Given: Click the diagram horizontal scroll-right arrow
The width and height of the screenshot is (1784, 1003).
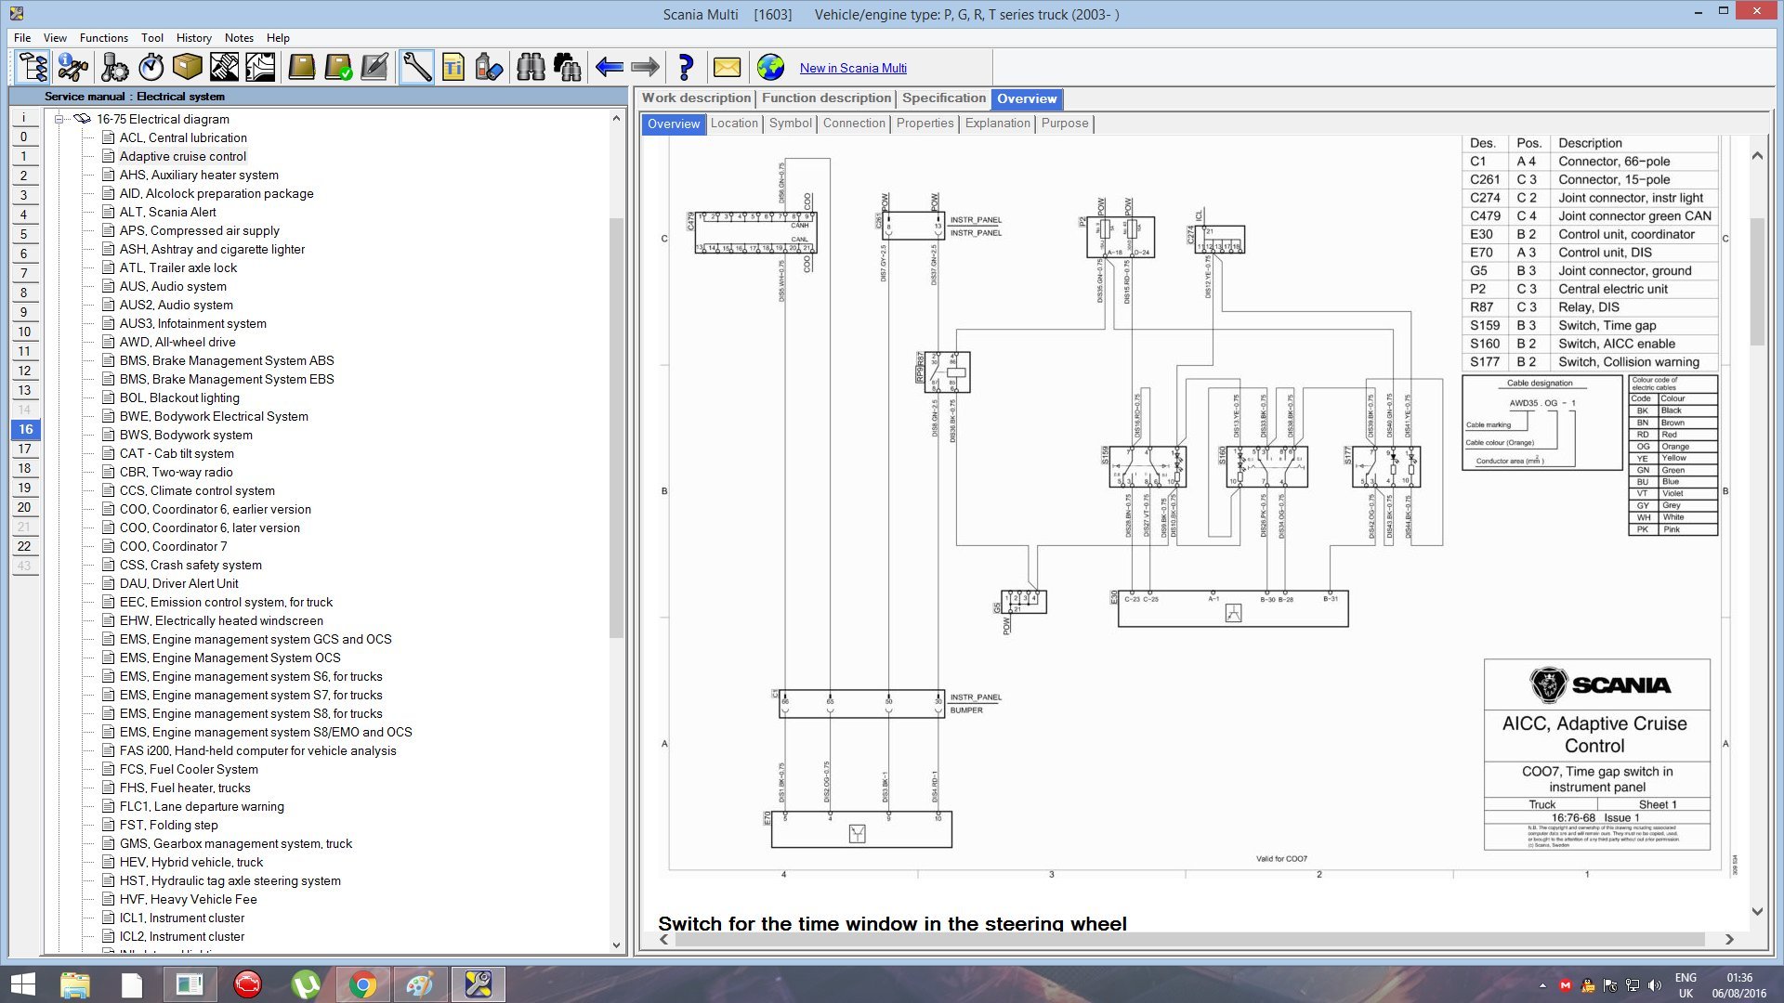Looking at the screenshot, I should point(1729,940).
